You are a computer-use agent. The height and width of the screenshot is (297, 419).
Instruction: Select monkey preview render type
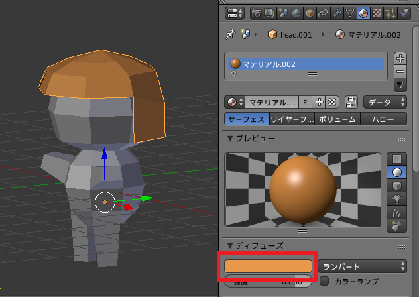(x=397, y=199)
